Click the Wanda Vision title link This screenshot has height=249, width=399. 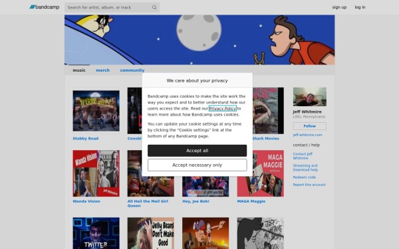coord(86,201)
